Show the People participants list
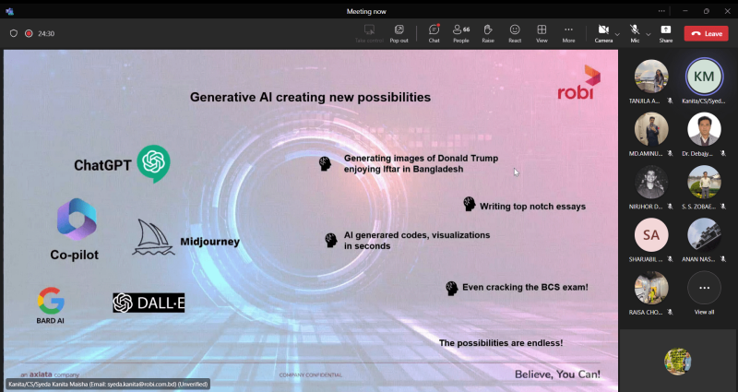This screenshot has height=392, width=738. point(460,33)
